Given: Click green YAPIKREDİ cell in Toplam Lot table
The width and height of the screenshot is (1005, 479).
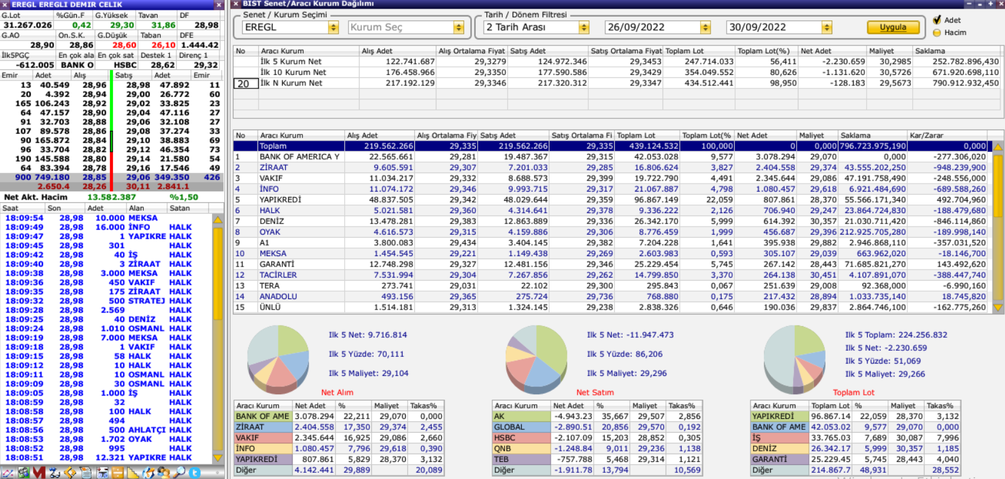Looking at the screenshot, I should pos(779,416).
